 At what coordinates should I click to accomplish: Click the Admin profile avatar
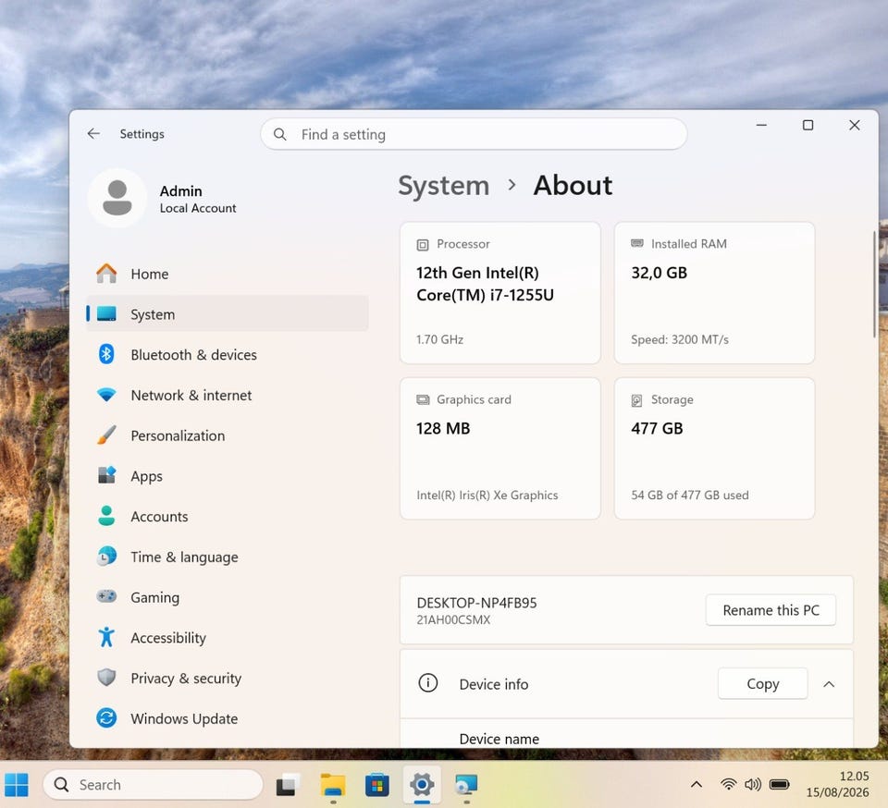[117, 198]
